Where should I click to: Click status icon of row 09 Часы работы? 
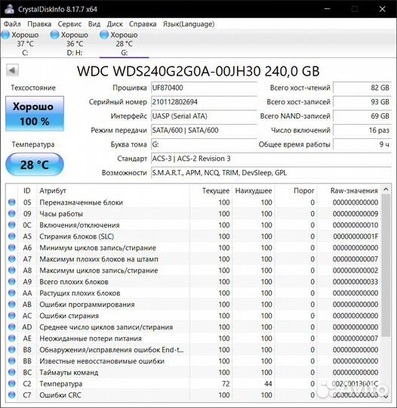pos(12,214)
